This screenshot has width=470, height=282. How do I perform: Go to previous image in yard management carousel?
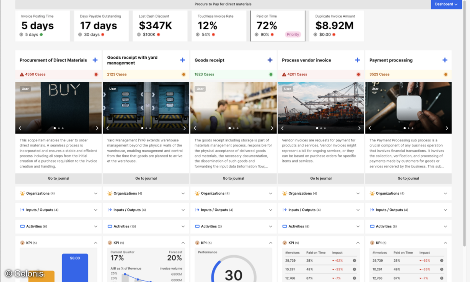[107, 128]
